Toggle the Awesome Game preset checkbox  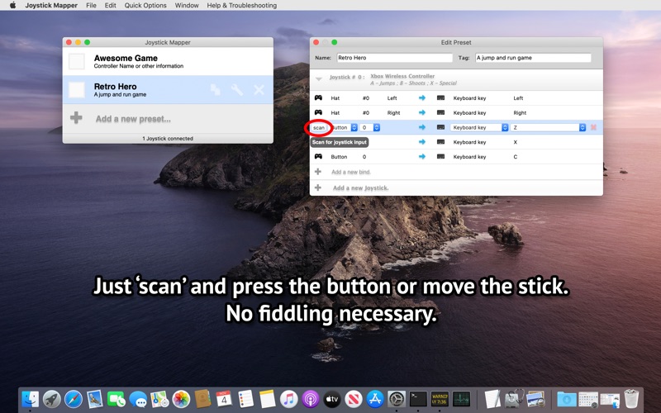click(77, 61)
